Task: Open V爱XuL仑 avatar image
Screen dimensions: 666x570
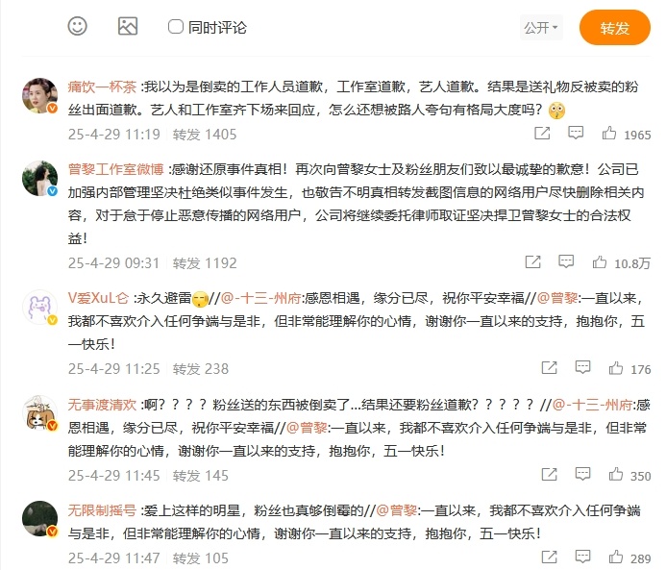Action: point(40,307)
